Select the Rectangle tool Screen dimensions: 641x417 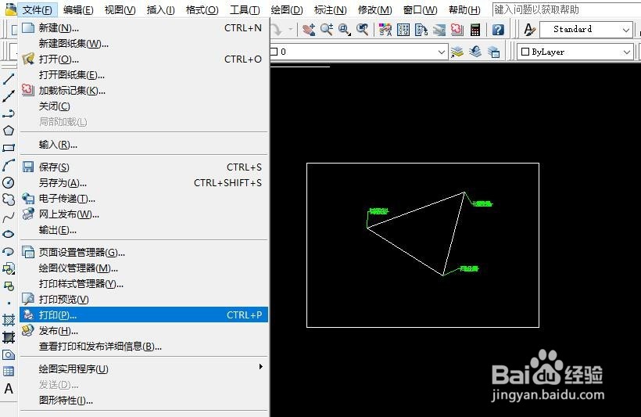coord(9,148)
